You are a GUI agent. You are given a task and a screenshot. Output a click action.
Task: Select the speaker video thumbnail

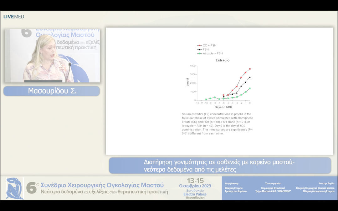52,56
